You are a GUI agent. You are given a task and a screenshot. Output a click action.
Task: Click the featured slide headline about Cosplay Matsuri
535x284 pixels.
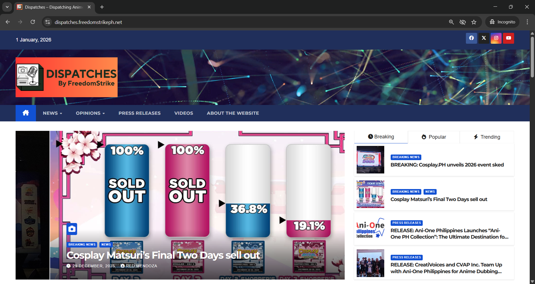[163, 255]
